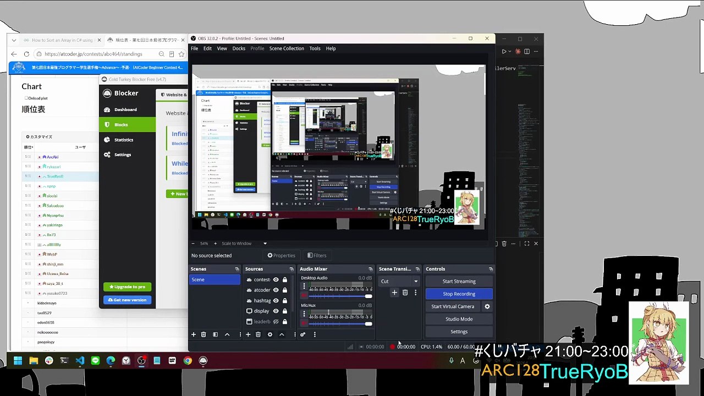Open the Docks menu in OBS
This screenshot has height=396, width=704.
click(239, 48)
